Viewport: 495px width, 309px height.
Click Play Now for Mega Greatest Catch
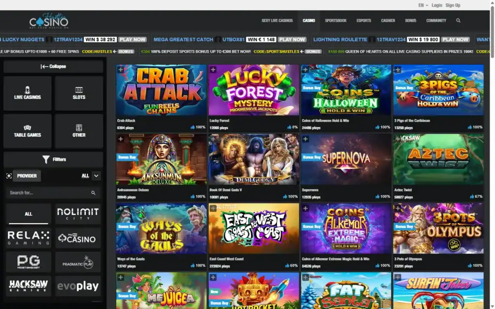(x=292, y=40)
